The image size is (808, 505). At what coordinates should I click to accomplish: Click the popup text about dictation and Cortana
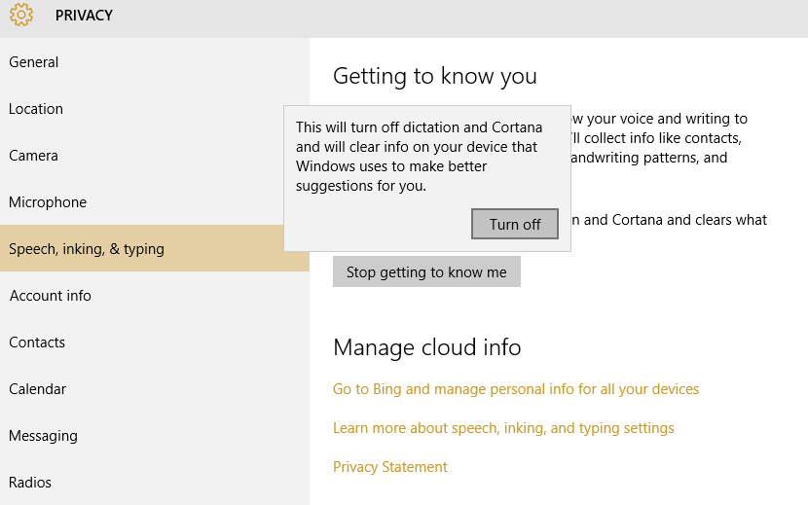pos(419,156)
